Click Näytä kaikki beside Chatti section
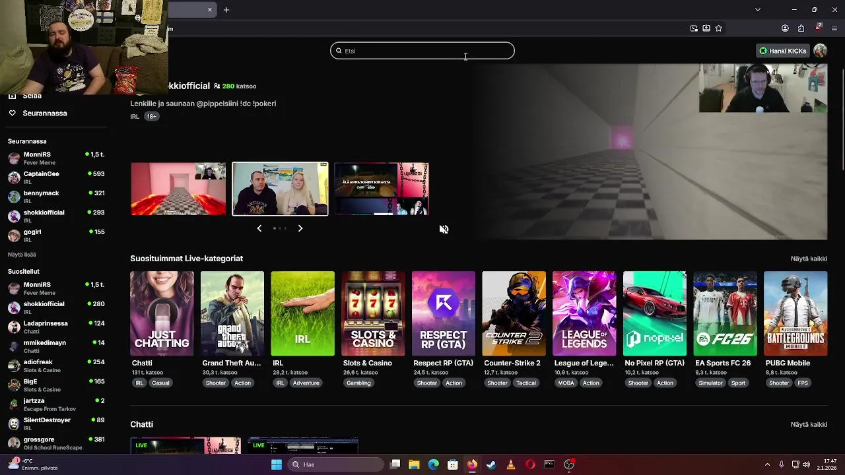This screenshot has width=845, height=475. tap(809, 424)
